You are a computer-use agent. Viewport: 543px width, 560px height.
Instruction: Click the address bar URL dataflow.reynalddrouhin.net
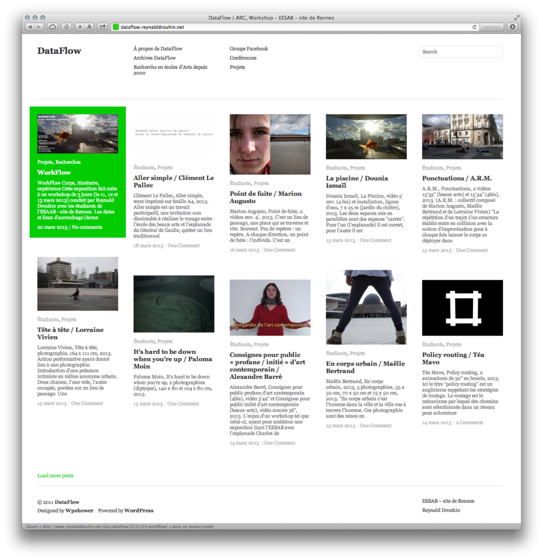tap(152, 27)
